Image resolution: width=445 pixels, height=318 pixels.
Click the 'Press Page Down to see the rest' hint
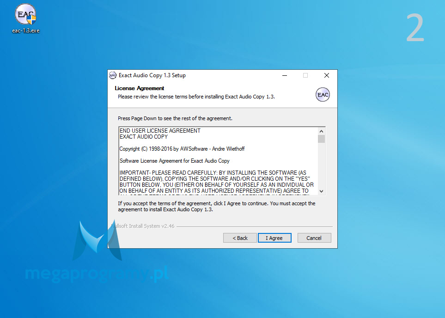tap(175, 118)
